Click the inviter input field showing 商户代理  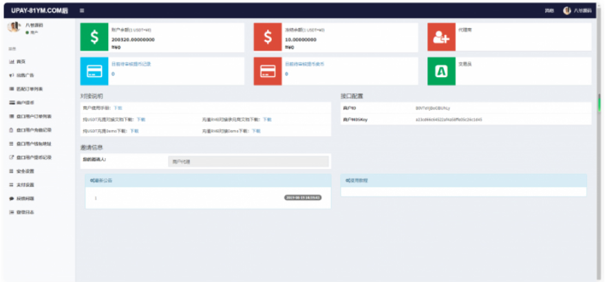[248, 162]
